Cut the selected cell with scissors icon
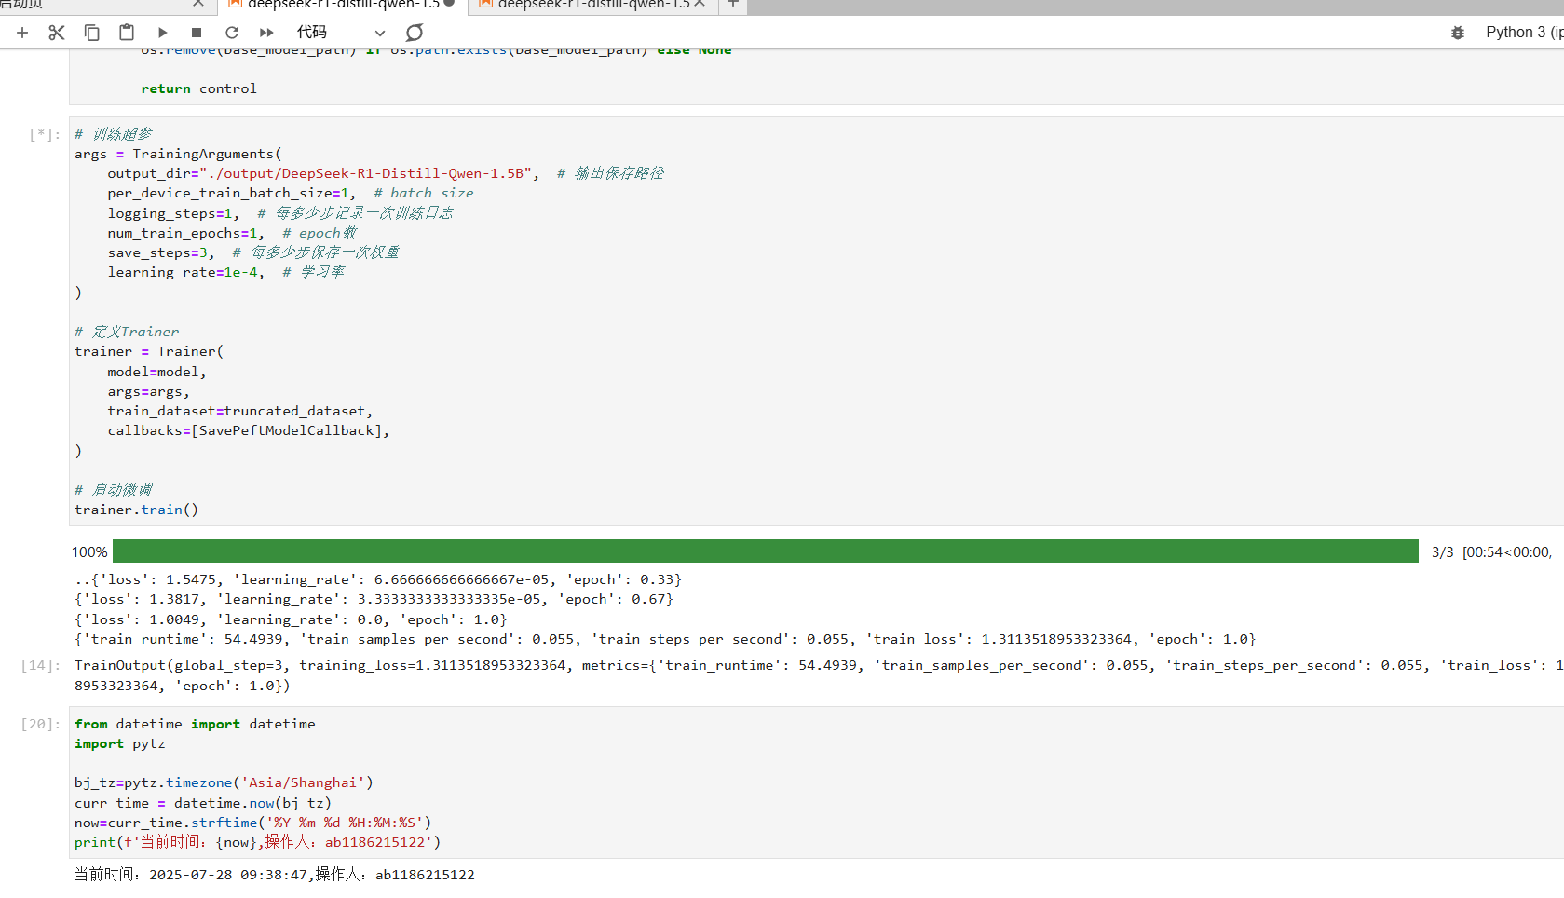This screenshot has width=1564, height=898. point(57,33)
